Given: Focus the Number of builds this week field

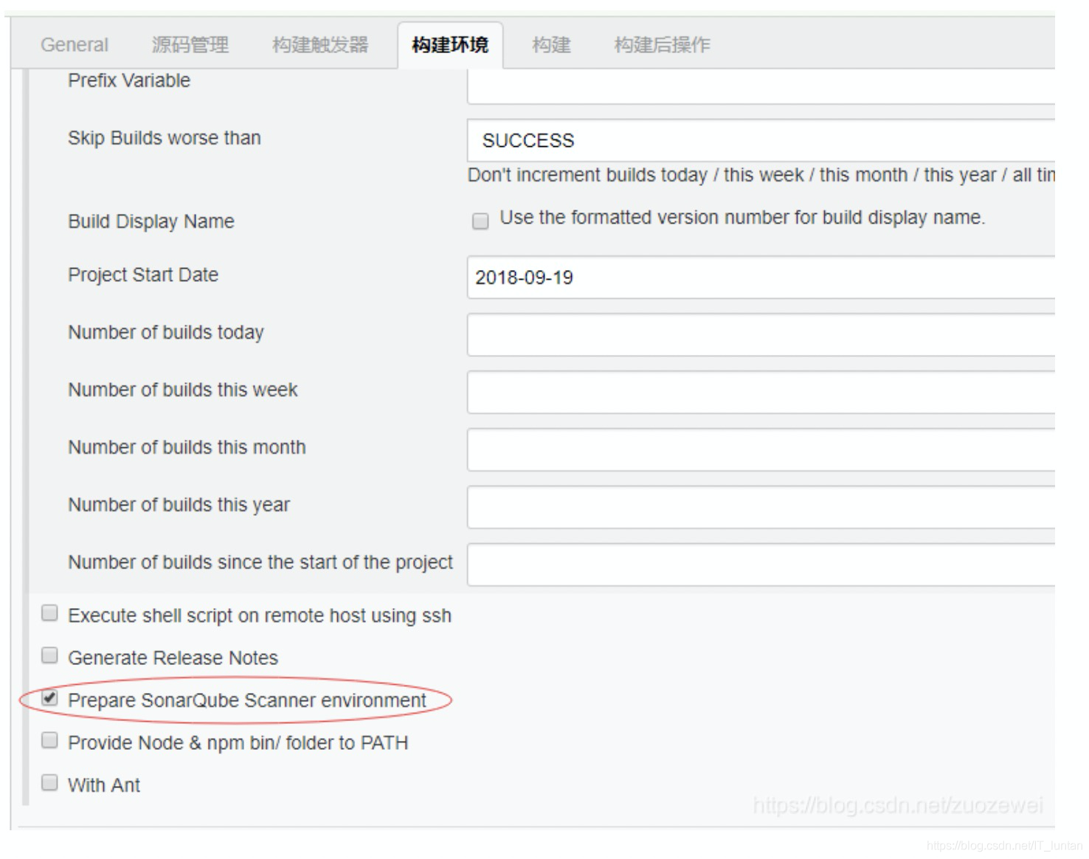Looking at the screenshot, I should pyautogui.click(x=761, y=393).
